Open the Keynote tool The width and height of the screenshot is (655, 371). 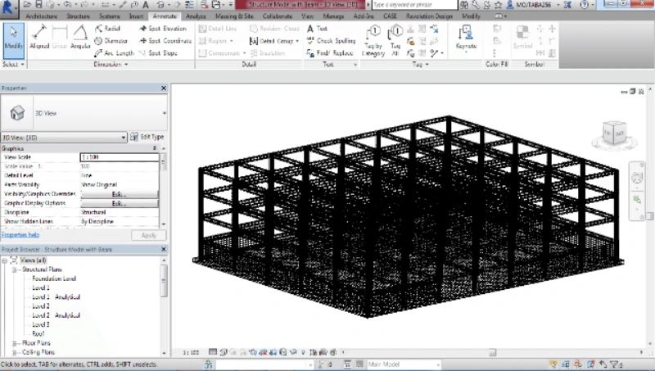pos(466,38)
